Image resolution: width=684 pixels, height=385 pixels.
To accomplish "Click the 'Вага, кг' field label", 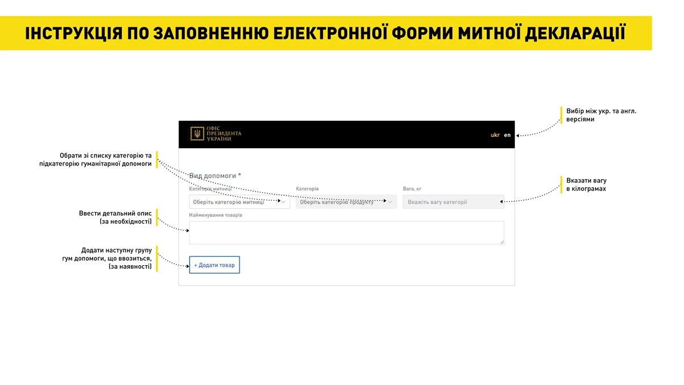I will coord(412,189).
